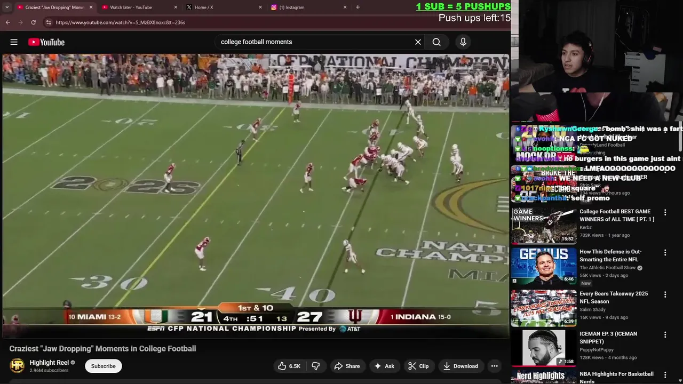683x384 pixels.
Task: Open ICEMAN EP. 3 video thumbnail
Action: coord(544,348)
